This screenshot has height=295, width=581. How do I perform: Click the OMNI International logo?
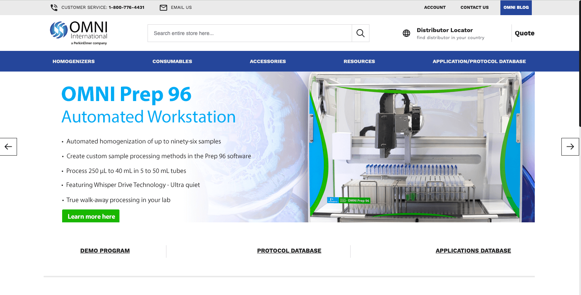click(79, 33)
